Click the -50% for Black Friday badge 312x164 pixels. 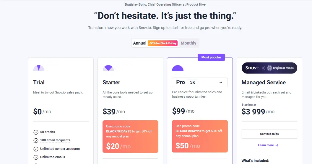[x=163, y=43]
